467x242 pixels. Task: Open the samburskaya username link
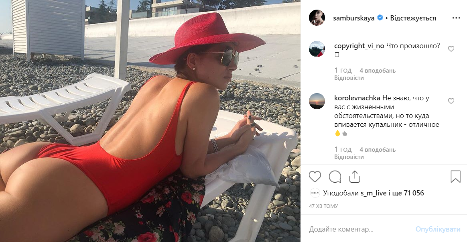click(353, 18)
